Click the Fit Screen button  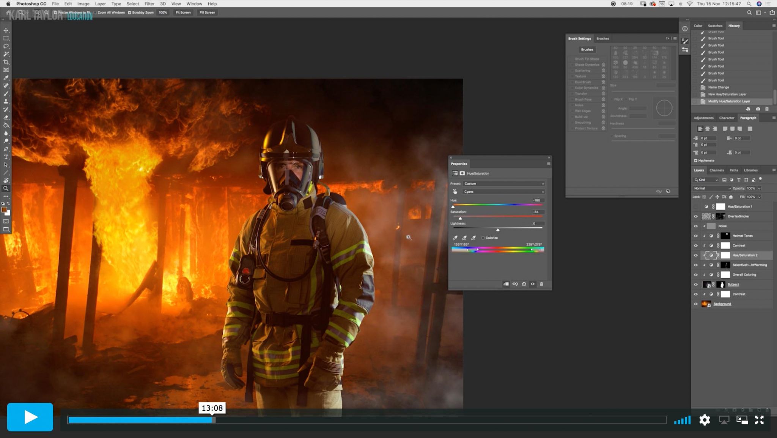point(183,13)
